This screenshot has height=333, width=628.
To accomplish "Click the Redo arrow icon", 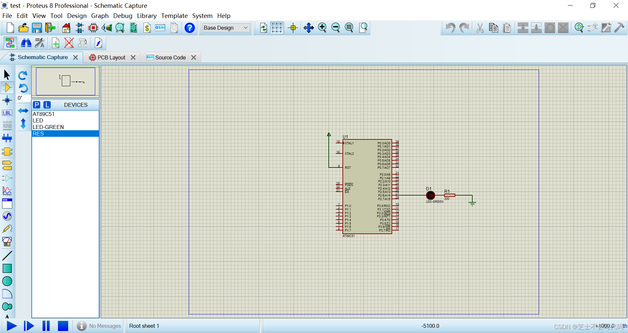I will tap(464, 28).
